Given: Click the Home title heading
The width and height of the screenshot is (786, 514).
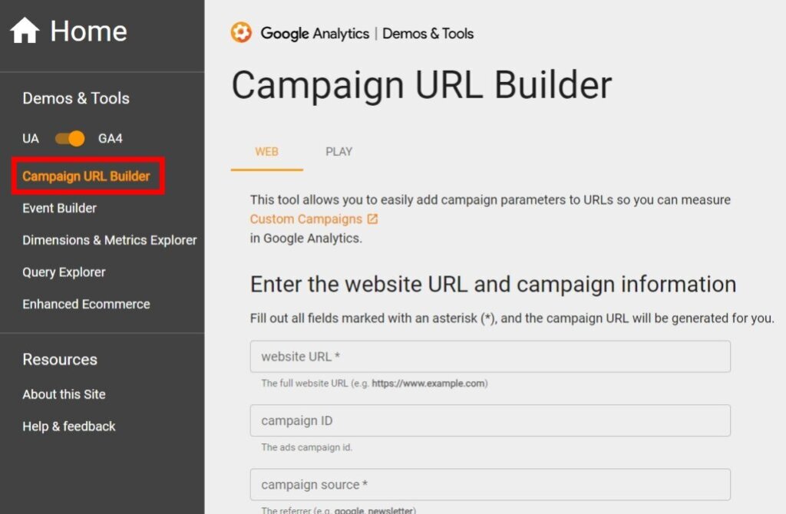Looking at the screenshot, I should point(88,31).
